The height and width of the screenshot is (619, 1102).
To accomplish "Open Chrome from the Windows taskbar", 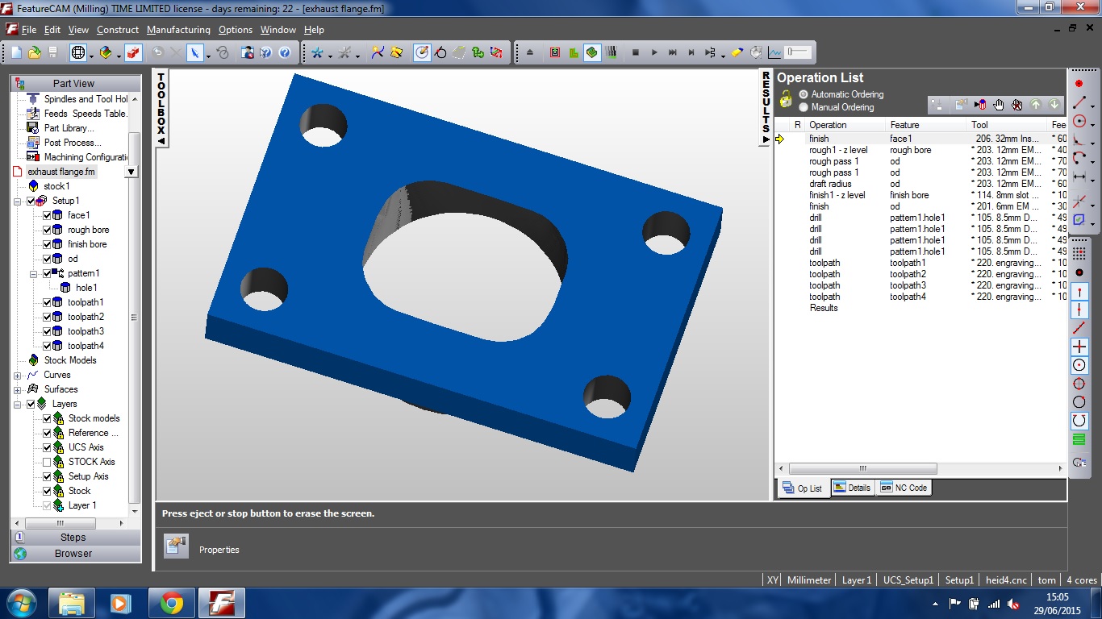I will point(171,603).
